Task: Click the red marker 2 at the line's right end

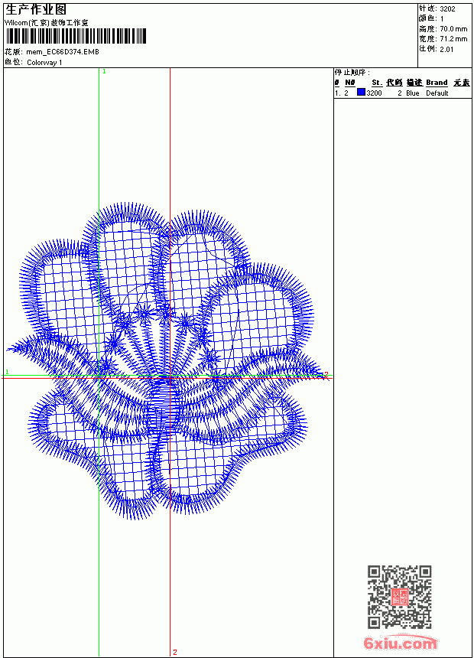Action: [326, 374]
